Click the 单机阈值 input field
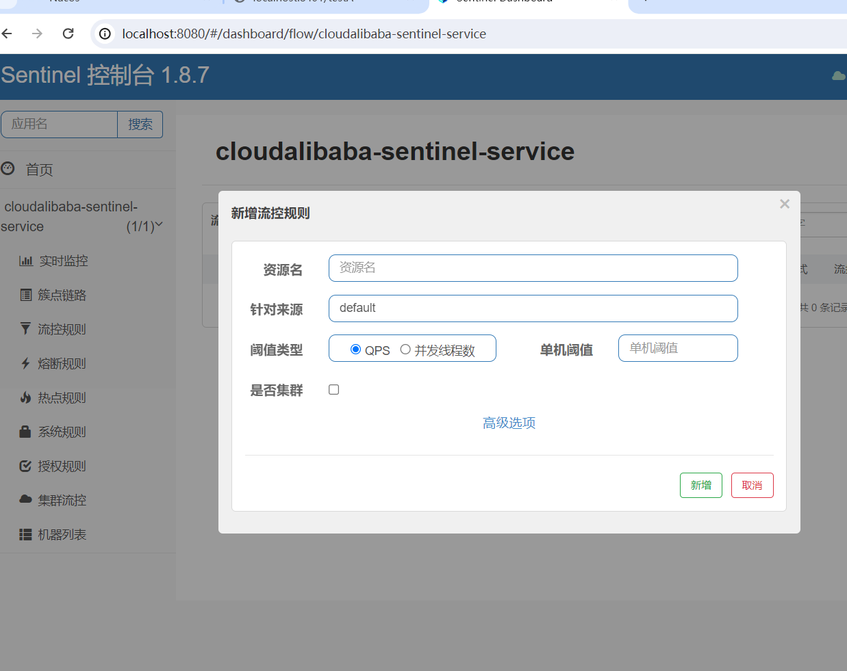The image size is (847, 671). (678, 348)
